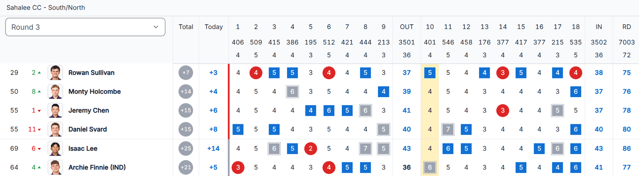Screen dimensions: 639x176
Task: Select Archie Finnie (IND) name
Action: [x=97, y=167]
